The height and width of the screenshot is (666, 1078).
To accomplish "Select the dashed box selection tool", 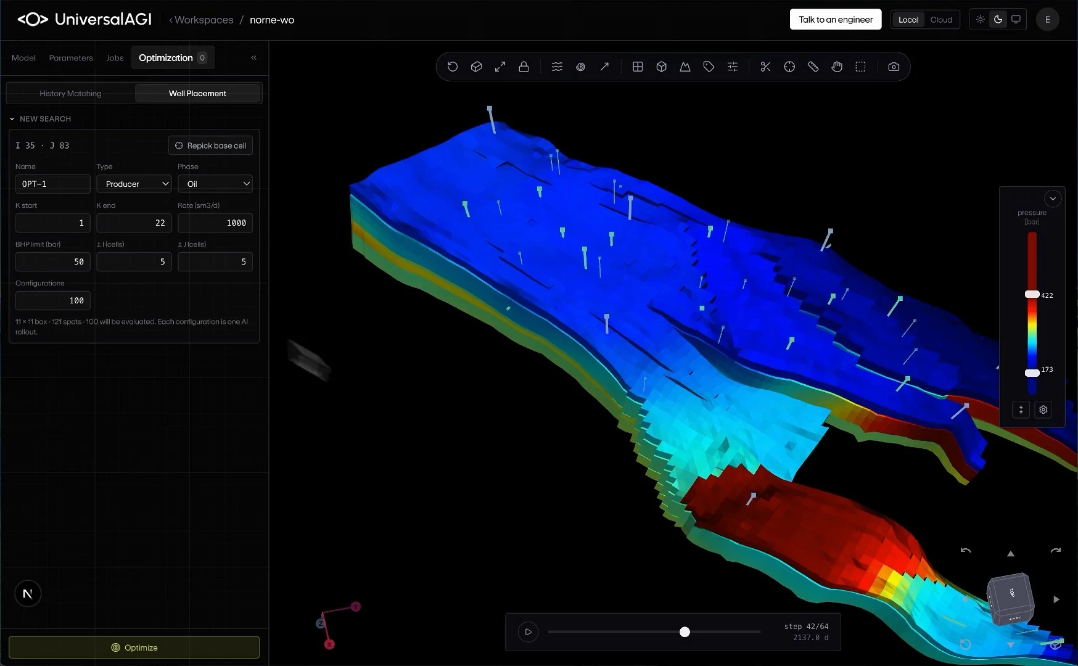I will tap(860, 67).
